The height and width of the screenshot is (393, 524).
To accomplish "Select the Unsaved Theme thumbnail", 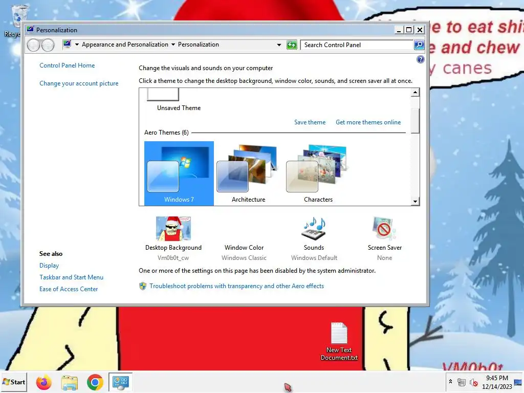I will pos(179,100).
